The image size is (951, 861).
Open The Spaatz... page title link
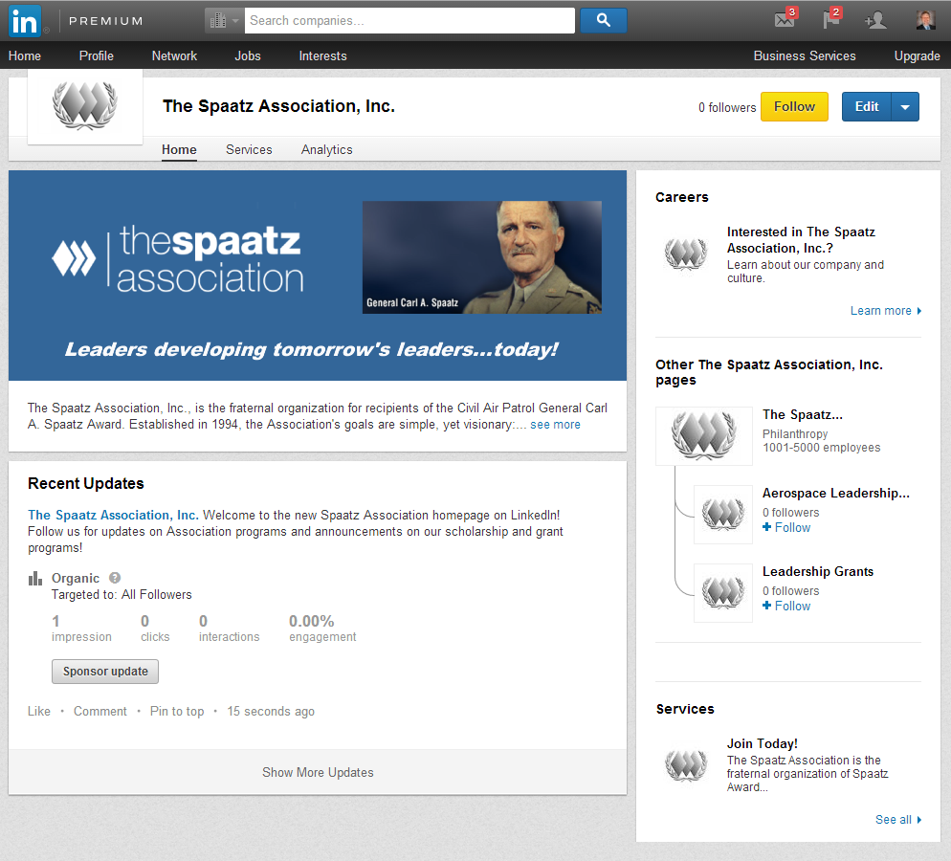pos(803,415)
